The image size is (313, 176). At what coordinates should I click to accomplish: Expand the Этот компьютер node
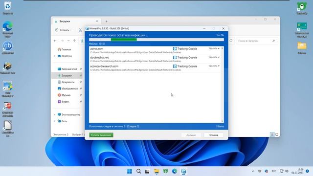coord(54,115)
